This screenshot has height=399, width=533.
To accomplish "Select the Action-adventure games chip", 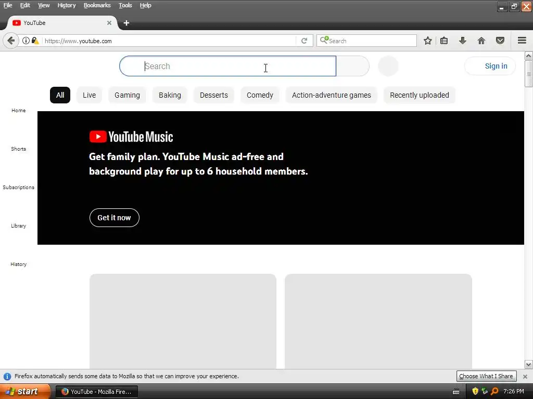I will tap(332, 95).
